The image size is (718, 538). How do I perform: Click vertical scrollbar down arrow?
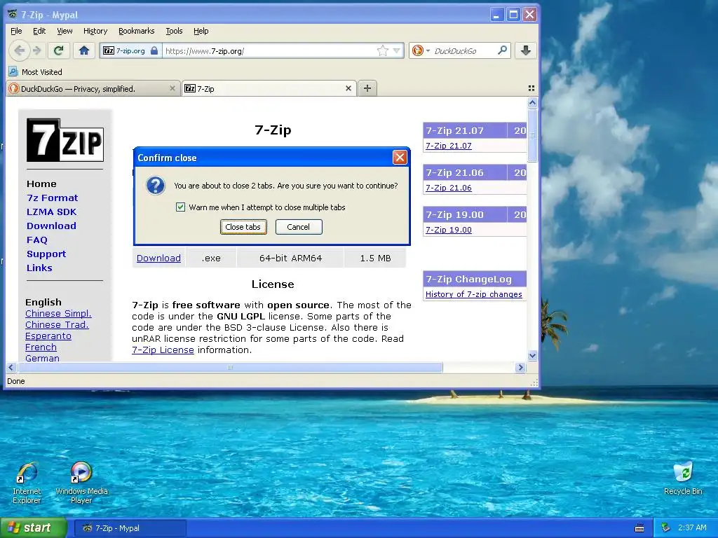click(x=532, y=355)
